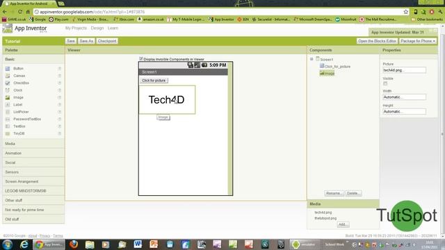Expand the Sensors palette section
The image size is (445, 250).
(33, 172)
